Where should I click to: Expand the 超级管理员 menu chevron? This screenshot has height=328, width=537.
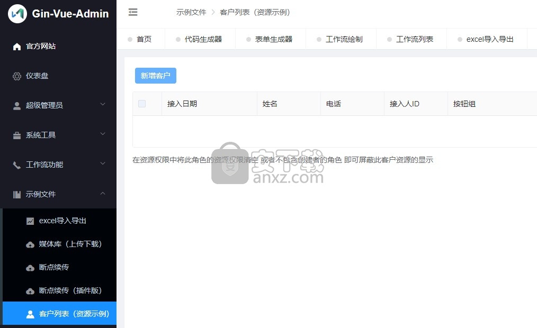tap(103, 105)
